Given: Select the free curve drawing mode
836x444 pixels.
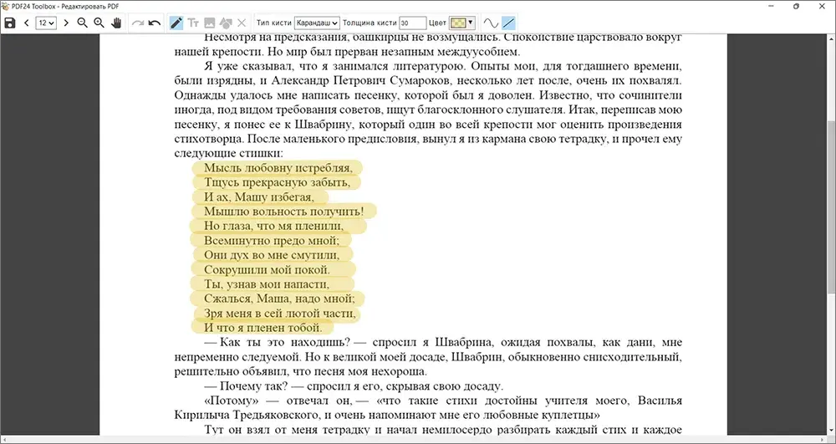Looking at the screenshot, I should pos(491,23).
